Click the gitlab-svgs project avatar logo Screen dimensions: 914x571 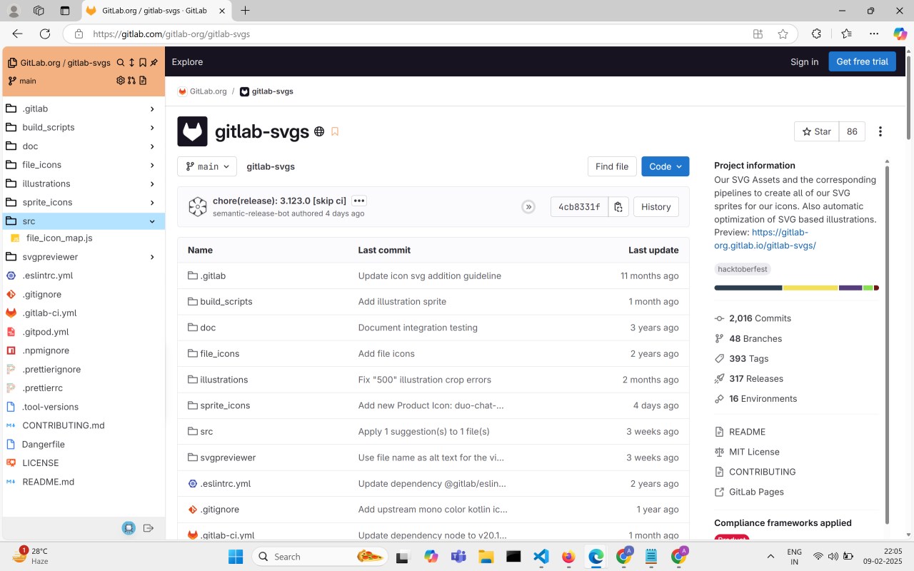point(192,131)
